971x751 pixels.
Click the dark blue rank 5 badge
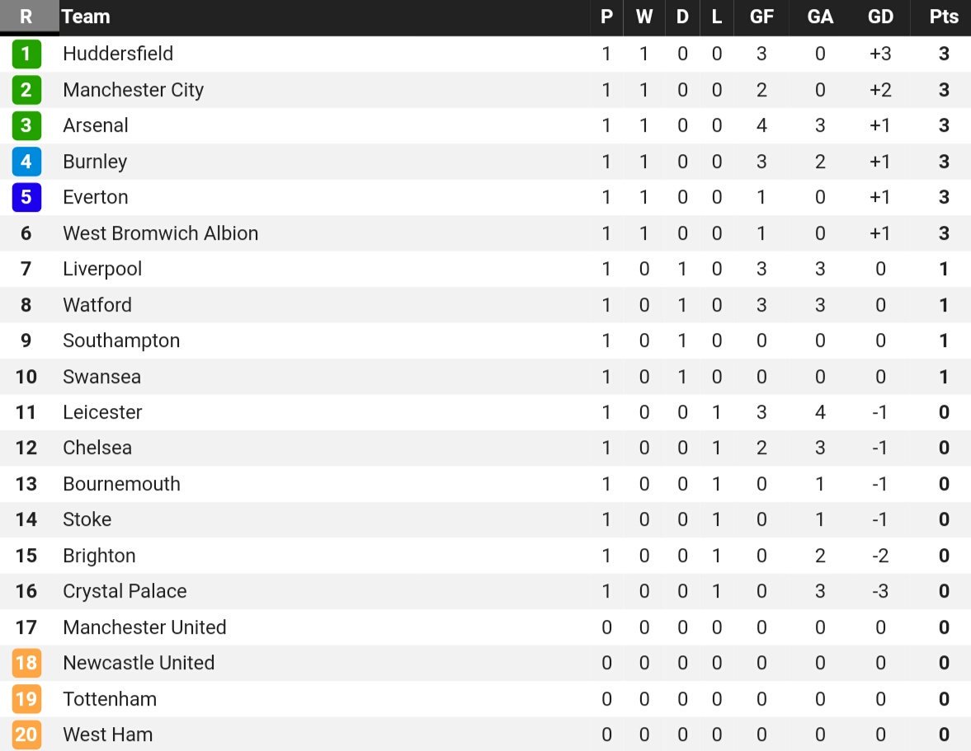click(x=26, y=197)
